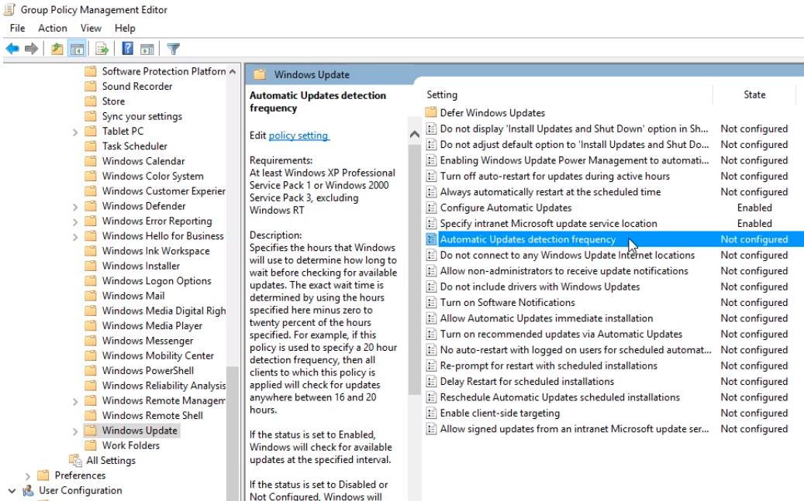
Task: Select Sound Recorder in the tree
Action: tap(137, 86)
